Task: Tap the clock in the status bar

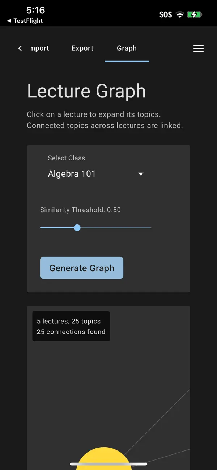Action: tap(35, 10)
